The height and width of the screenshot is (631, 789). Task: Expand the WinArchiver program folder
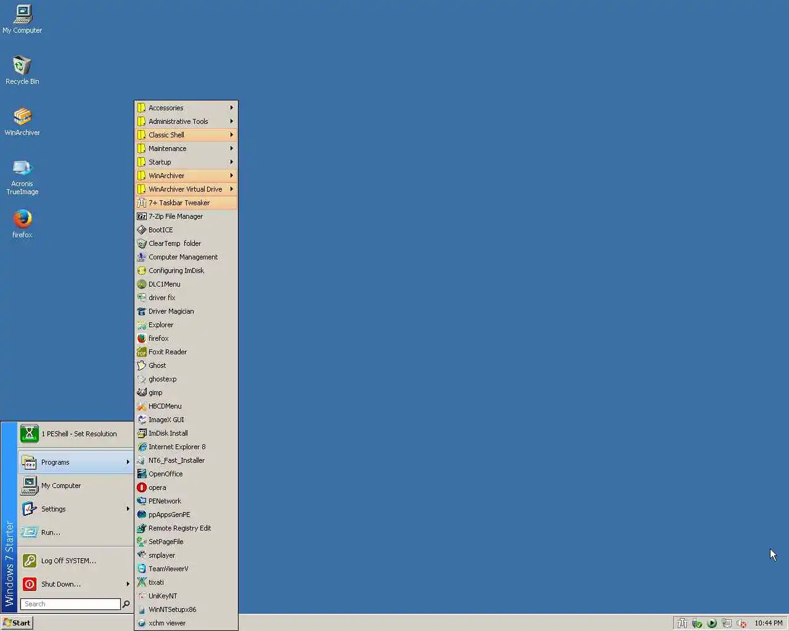click(186, 176)
